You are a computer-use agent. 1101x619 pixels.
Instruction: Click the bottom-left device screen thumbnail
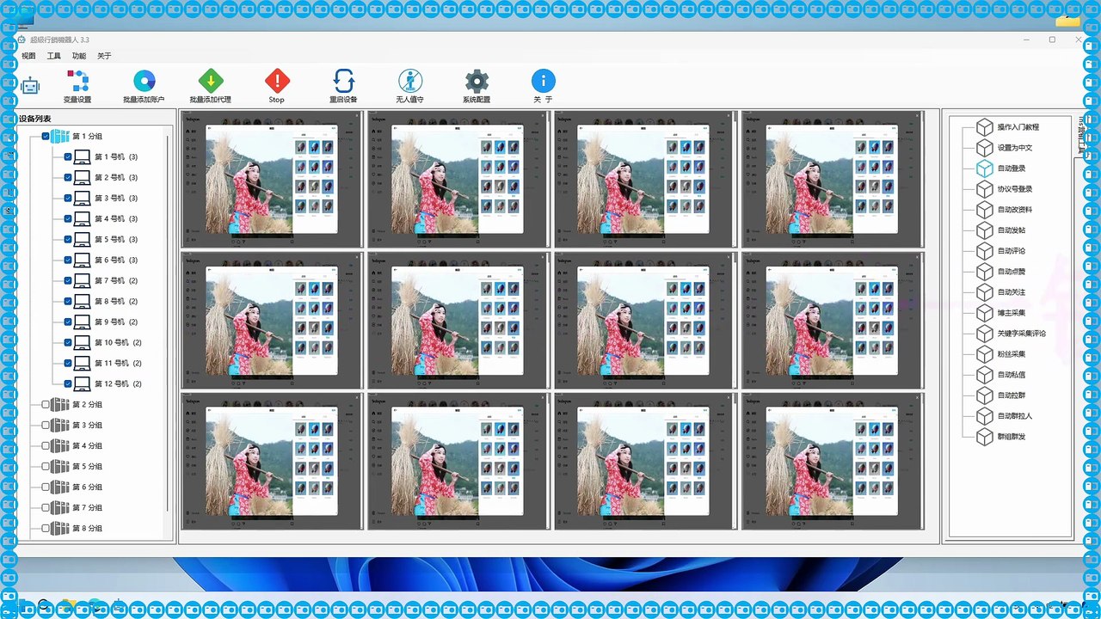(x=272, y=462)
